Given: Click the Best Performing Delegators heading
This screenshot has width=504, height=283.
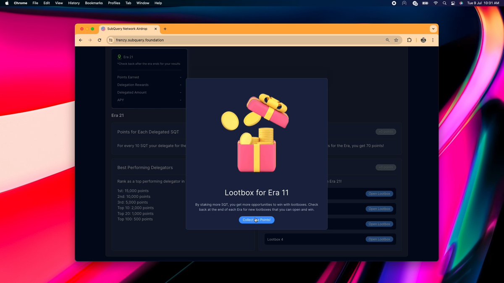Looking at the screenshot, I should point(145,168).
